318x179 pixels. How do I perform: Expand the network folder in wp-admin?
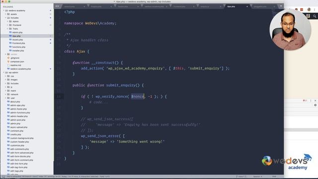[5, 94]
